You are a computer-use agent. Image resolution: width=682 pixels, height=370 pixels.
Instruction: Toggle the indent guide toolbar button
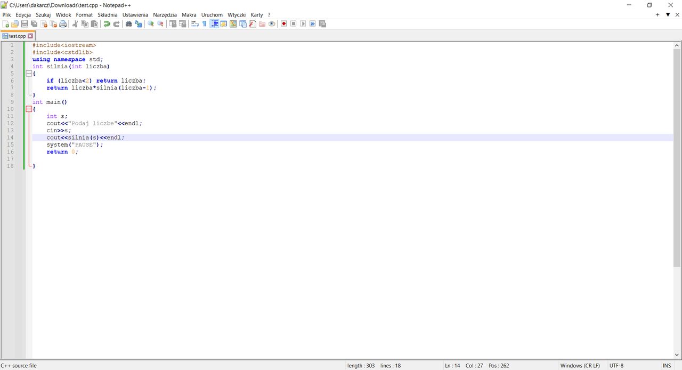[x=214, y=24]
